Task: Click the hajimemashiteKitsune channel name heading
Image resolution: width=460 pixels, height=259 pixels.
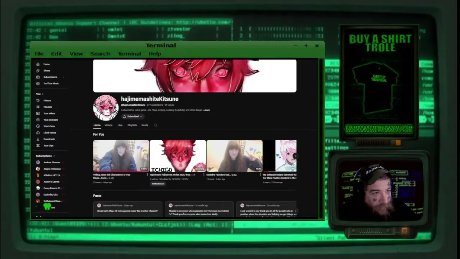Action: pyautogui.click(x=149, y=99)
